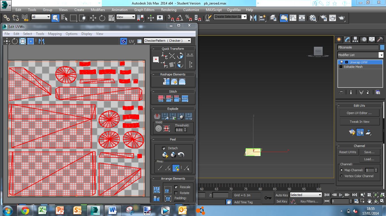
Task: Open the Material Editor icon in main toolbar
Action: [x=312, y=18]
